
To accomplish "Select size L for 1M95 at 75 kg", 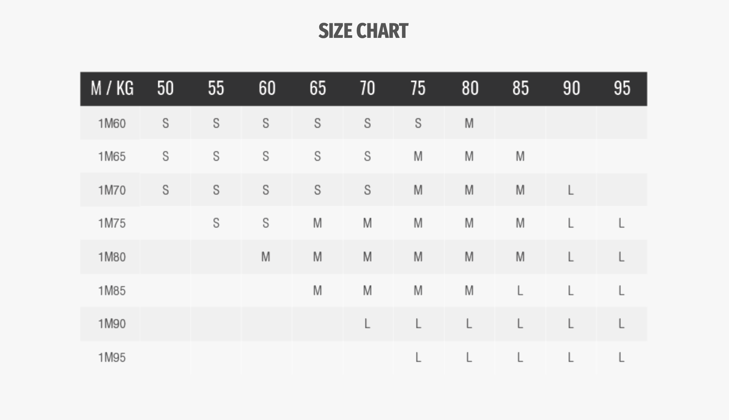I will (418, 358).
